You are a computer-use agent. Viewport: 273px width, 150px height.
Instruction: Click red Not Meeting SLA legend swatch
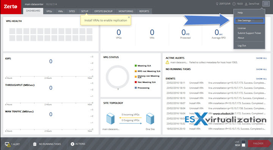coord(136,82)
